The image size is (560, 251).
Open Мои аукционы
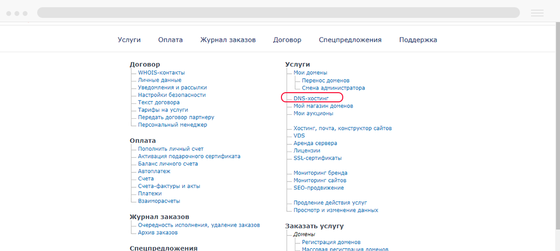pyautogui.click(x=314, y=113)
